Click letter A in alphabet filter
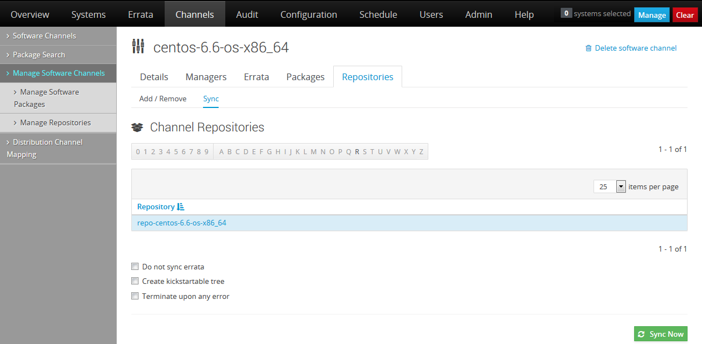Screen dimensions: 702x344 click(x=221, y=151)
